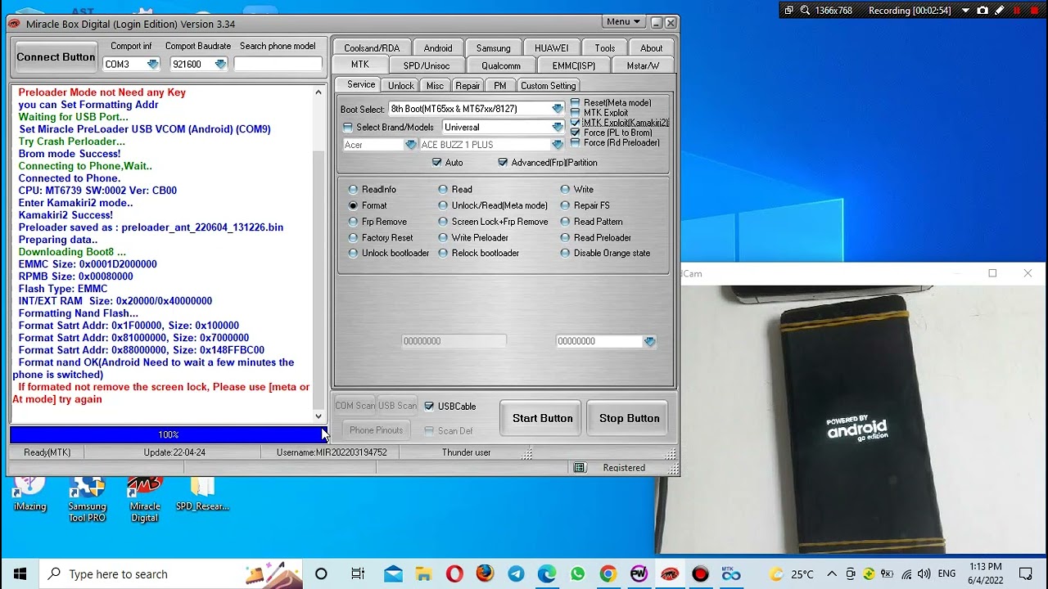This screenshot has height=589, width=1048.
Task: Toggle the Select Brand/Models checkbox
Action: 348,128
